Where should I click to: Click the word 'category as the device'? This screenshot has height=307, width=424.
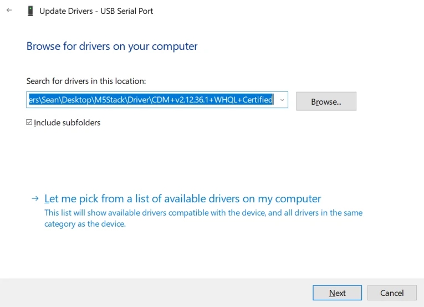pyautogui.click(x=85, y=224)
